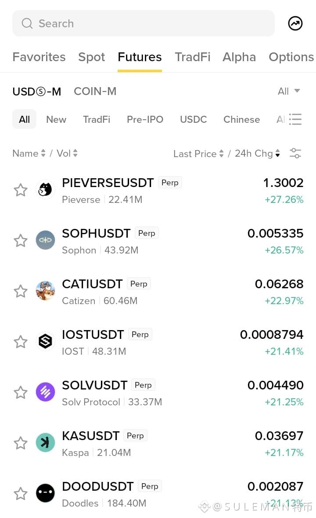
Task: Focus the Search input field
Action: tap(144, 23)
